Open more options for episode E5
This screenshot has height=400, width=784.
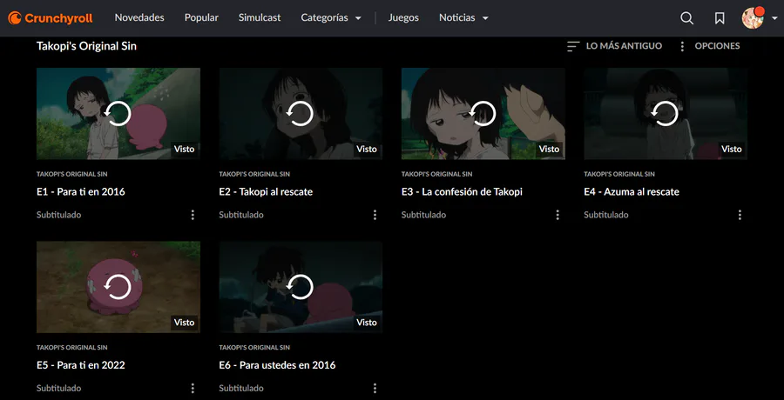[x=193, y=388]
